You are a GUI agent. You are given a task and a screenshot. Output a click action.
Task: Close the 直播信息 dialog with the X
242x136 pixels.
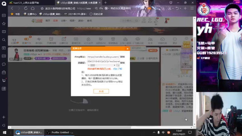coord(127,49)
